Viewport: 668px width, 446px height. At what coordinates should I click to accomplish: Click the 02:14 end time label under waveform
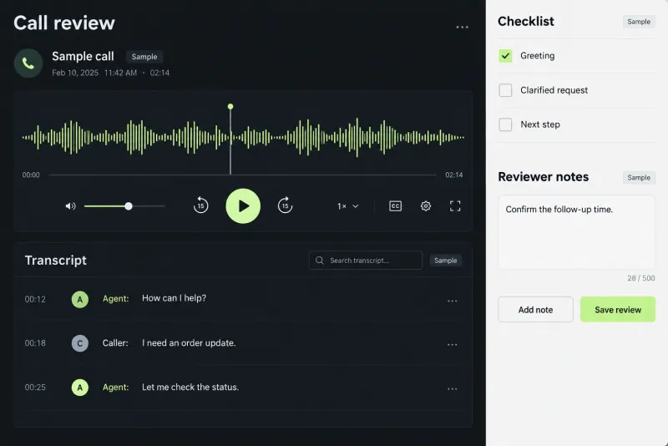(x=453, y=175)
